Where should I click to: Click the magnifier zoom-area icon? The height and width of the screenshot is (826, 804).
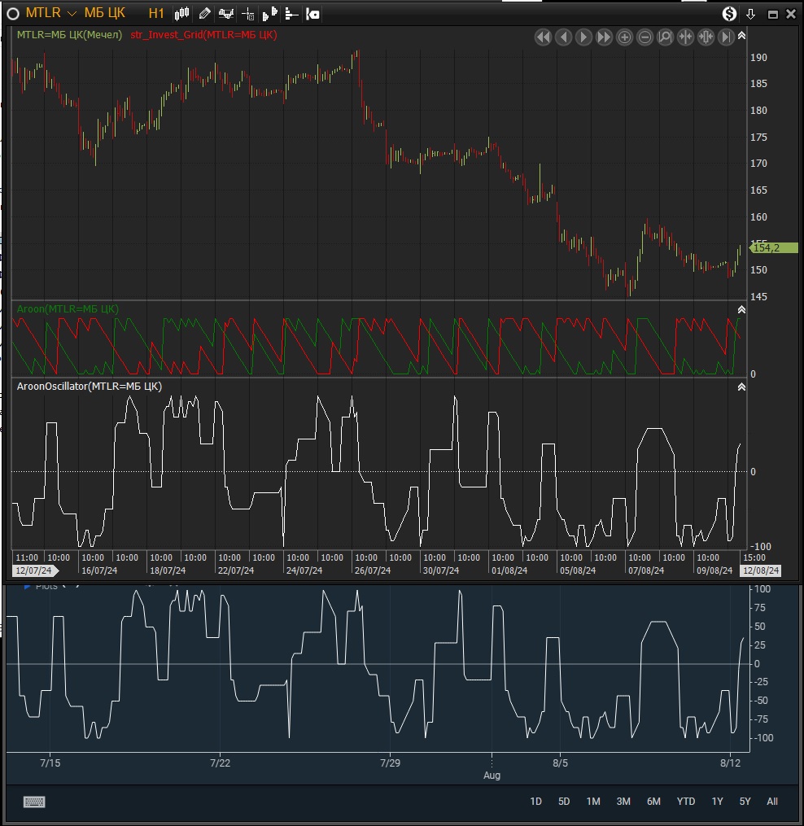[x=665, y=37]
